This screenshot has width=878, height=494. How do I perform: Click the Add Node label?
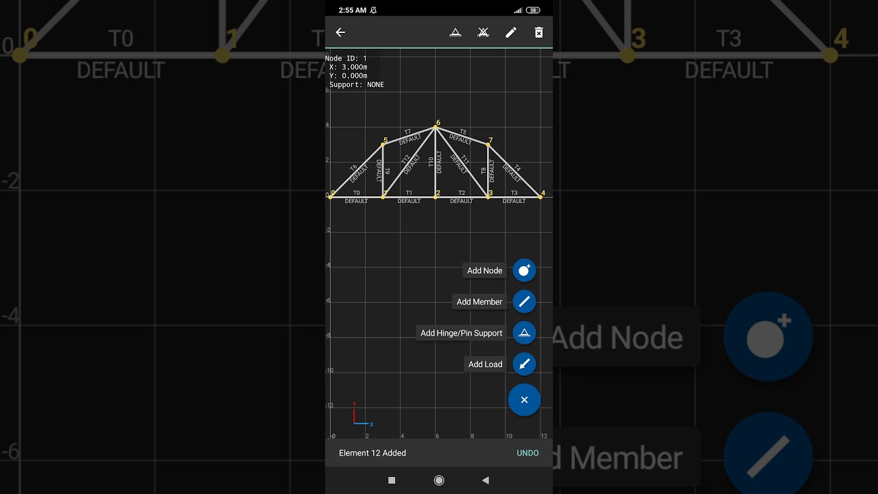point(485,270)
